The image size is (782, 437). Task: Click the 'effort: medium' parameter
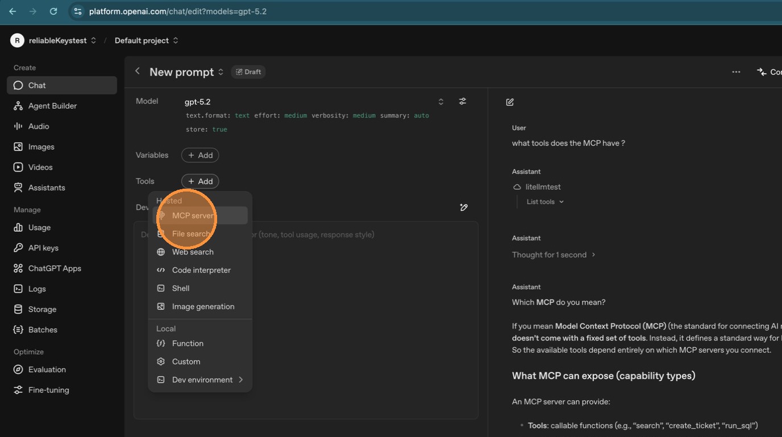coord(280,115)
